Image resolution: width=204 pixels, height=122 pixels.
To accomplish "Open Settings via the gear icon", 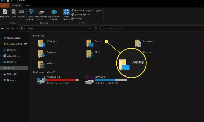I will pos(66,12).
